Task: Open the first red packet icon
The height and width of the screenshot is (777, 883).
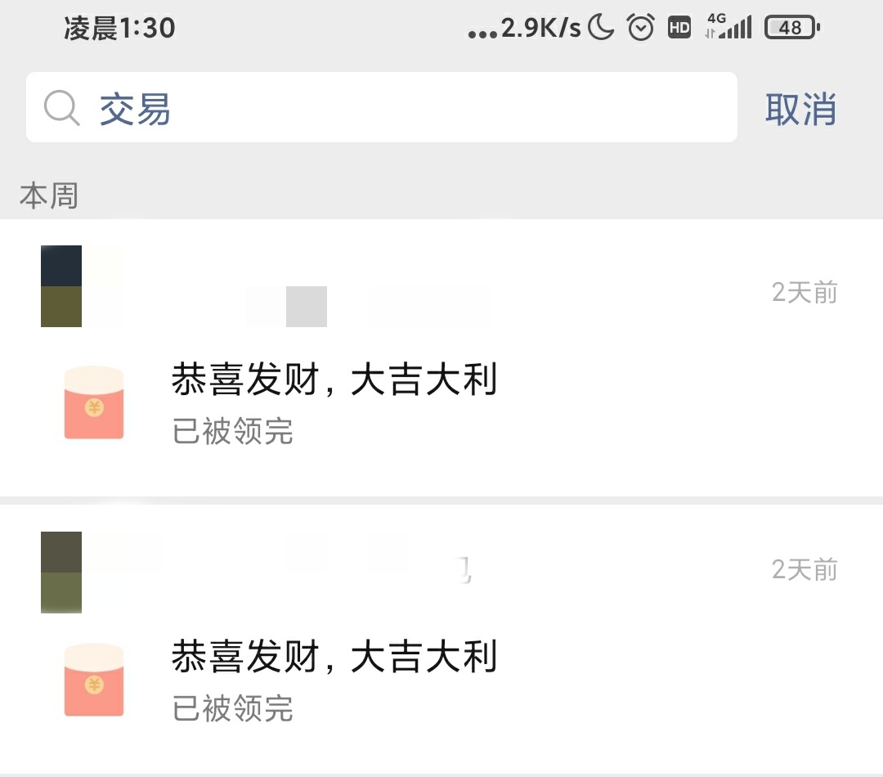Action: tap(94, 402)
